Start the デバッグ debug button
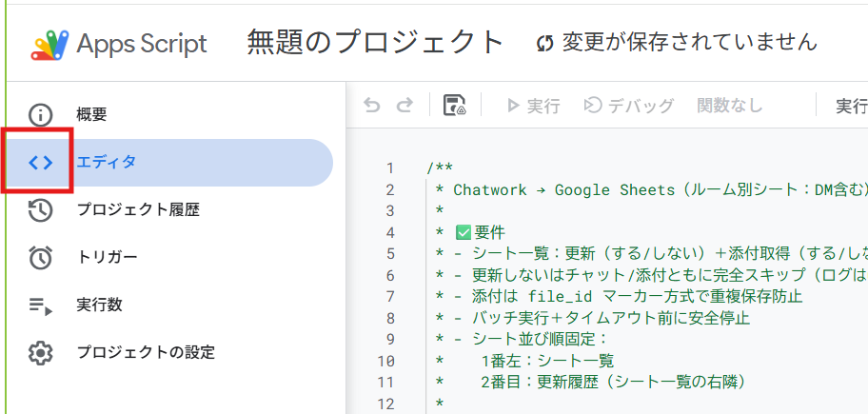This screenshot has width=868, height=414. [628, 106]
